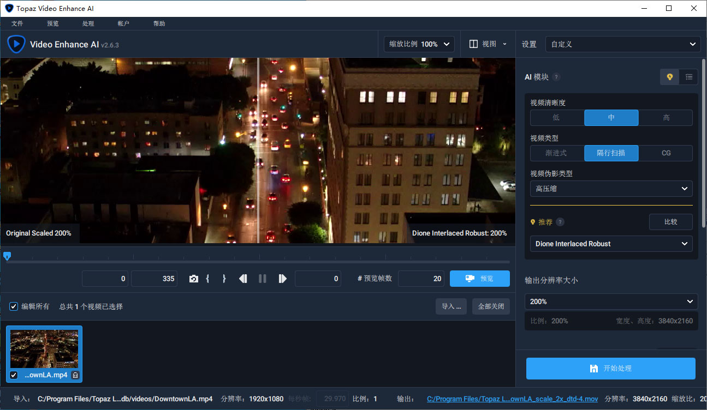This screenshot has width=707, height=410.
Task: Switch to the model list view mode
Action: (689, 77)
